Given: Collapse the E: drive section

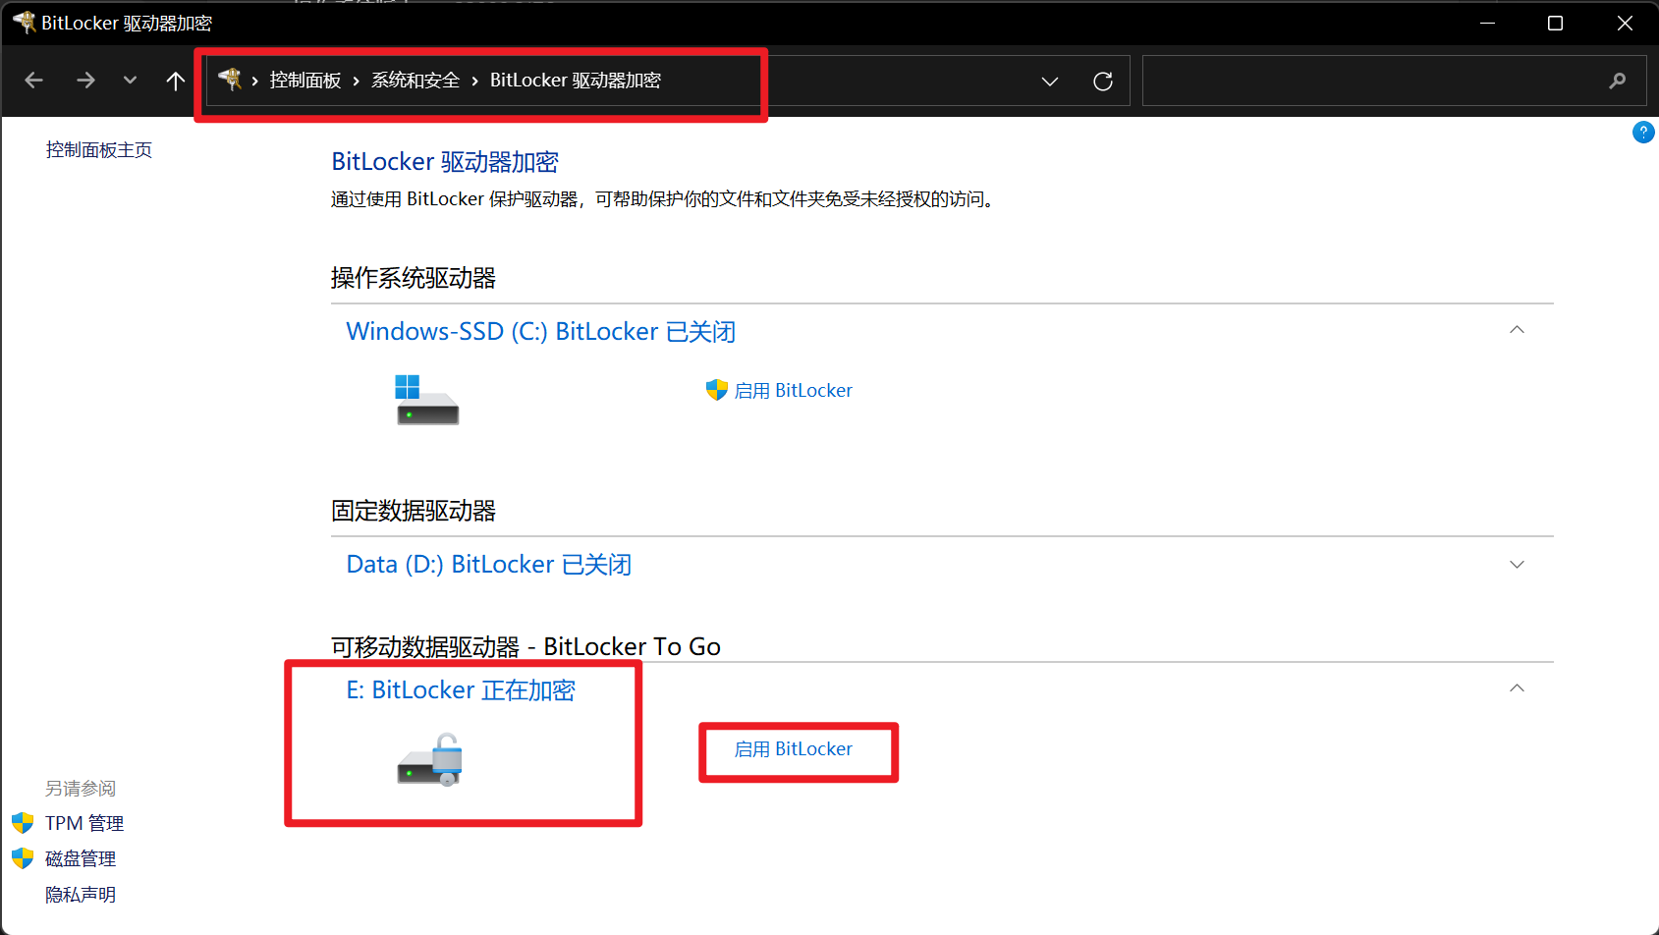Looking at the screenshot, I should (1517, 688).
